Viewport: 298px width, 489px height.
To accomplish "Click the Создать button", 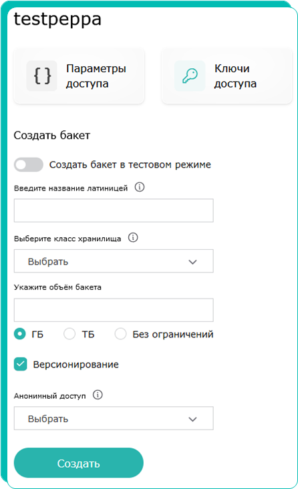I will click(x=79, y=463).
